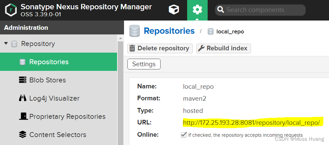Click the Delete repository button
The image size is (329, 145).
click(160, 48)
